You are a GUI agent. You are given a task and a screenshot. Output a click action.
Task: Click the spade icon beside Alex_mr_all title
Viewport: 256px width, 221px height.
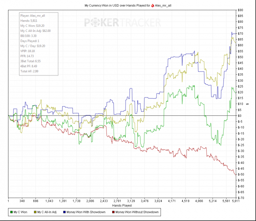pyautogui.click(x=153, y=5)
